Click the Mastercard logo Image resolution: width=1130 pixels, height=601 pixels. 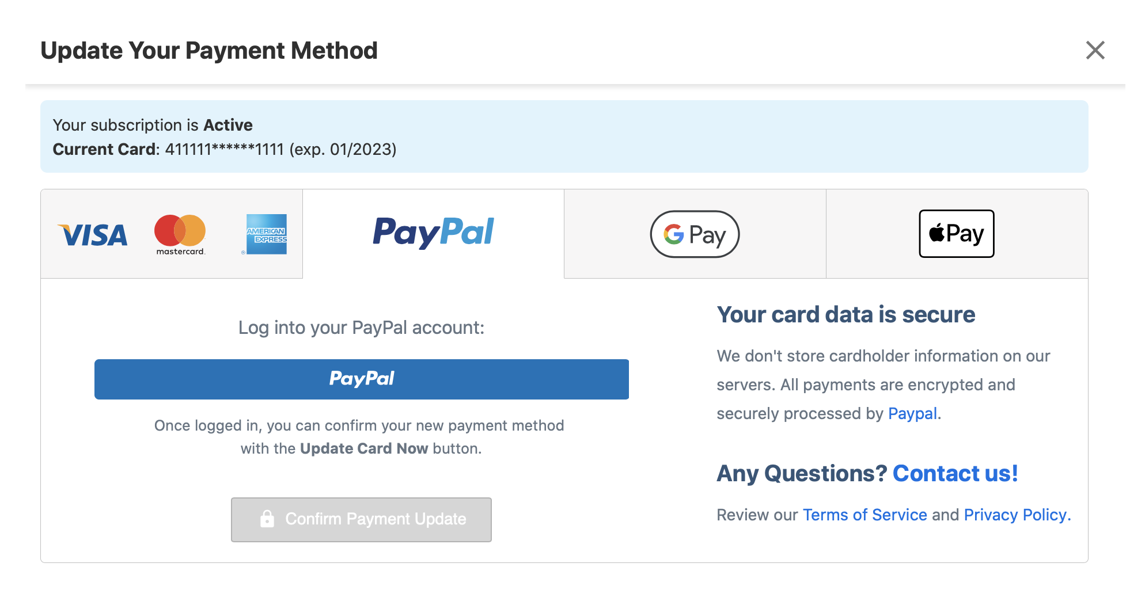[x=180, y=234]
